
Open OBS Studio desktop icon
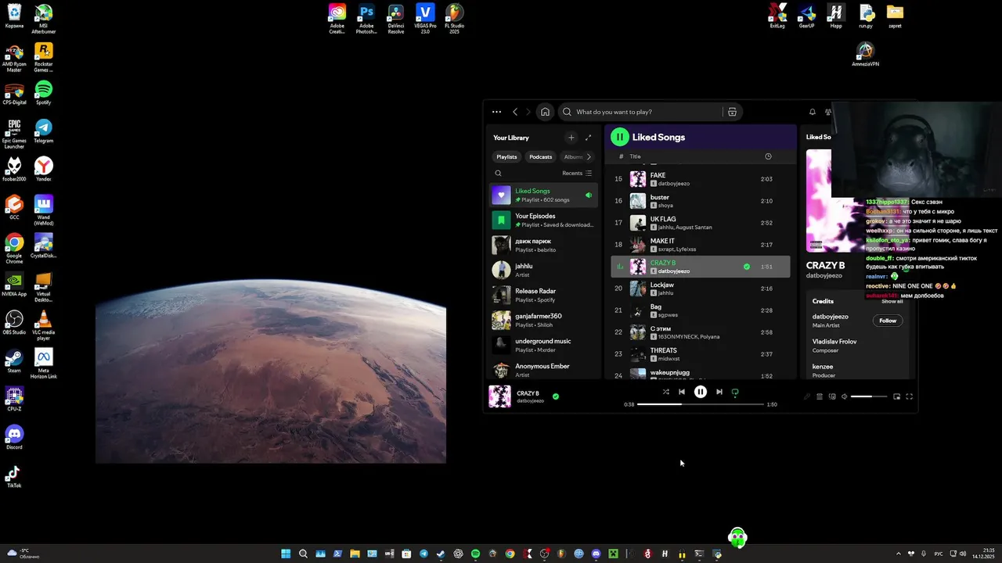click(x=14, y=322)
